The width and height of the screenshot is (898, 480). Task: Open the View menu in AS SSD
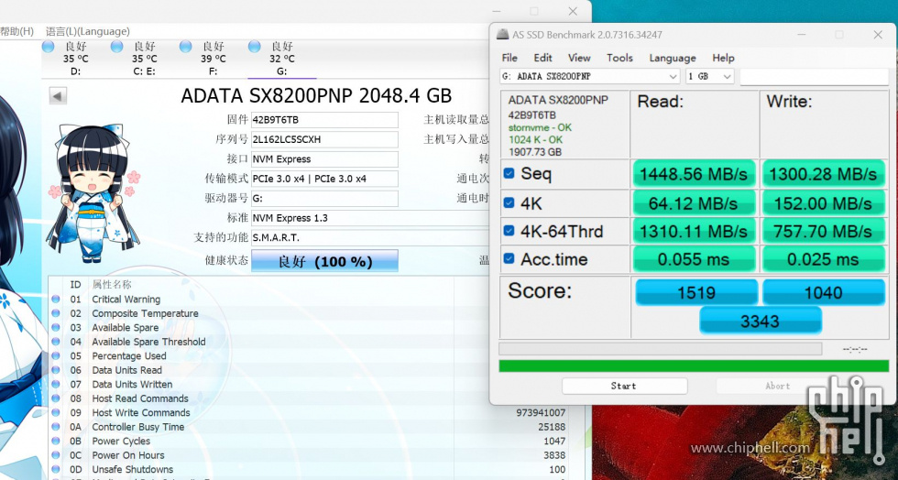tap(579, 58)
